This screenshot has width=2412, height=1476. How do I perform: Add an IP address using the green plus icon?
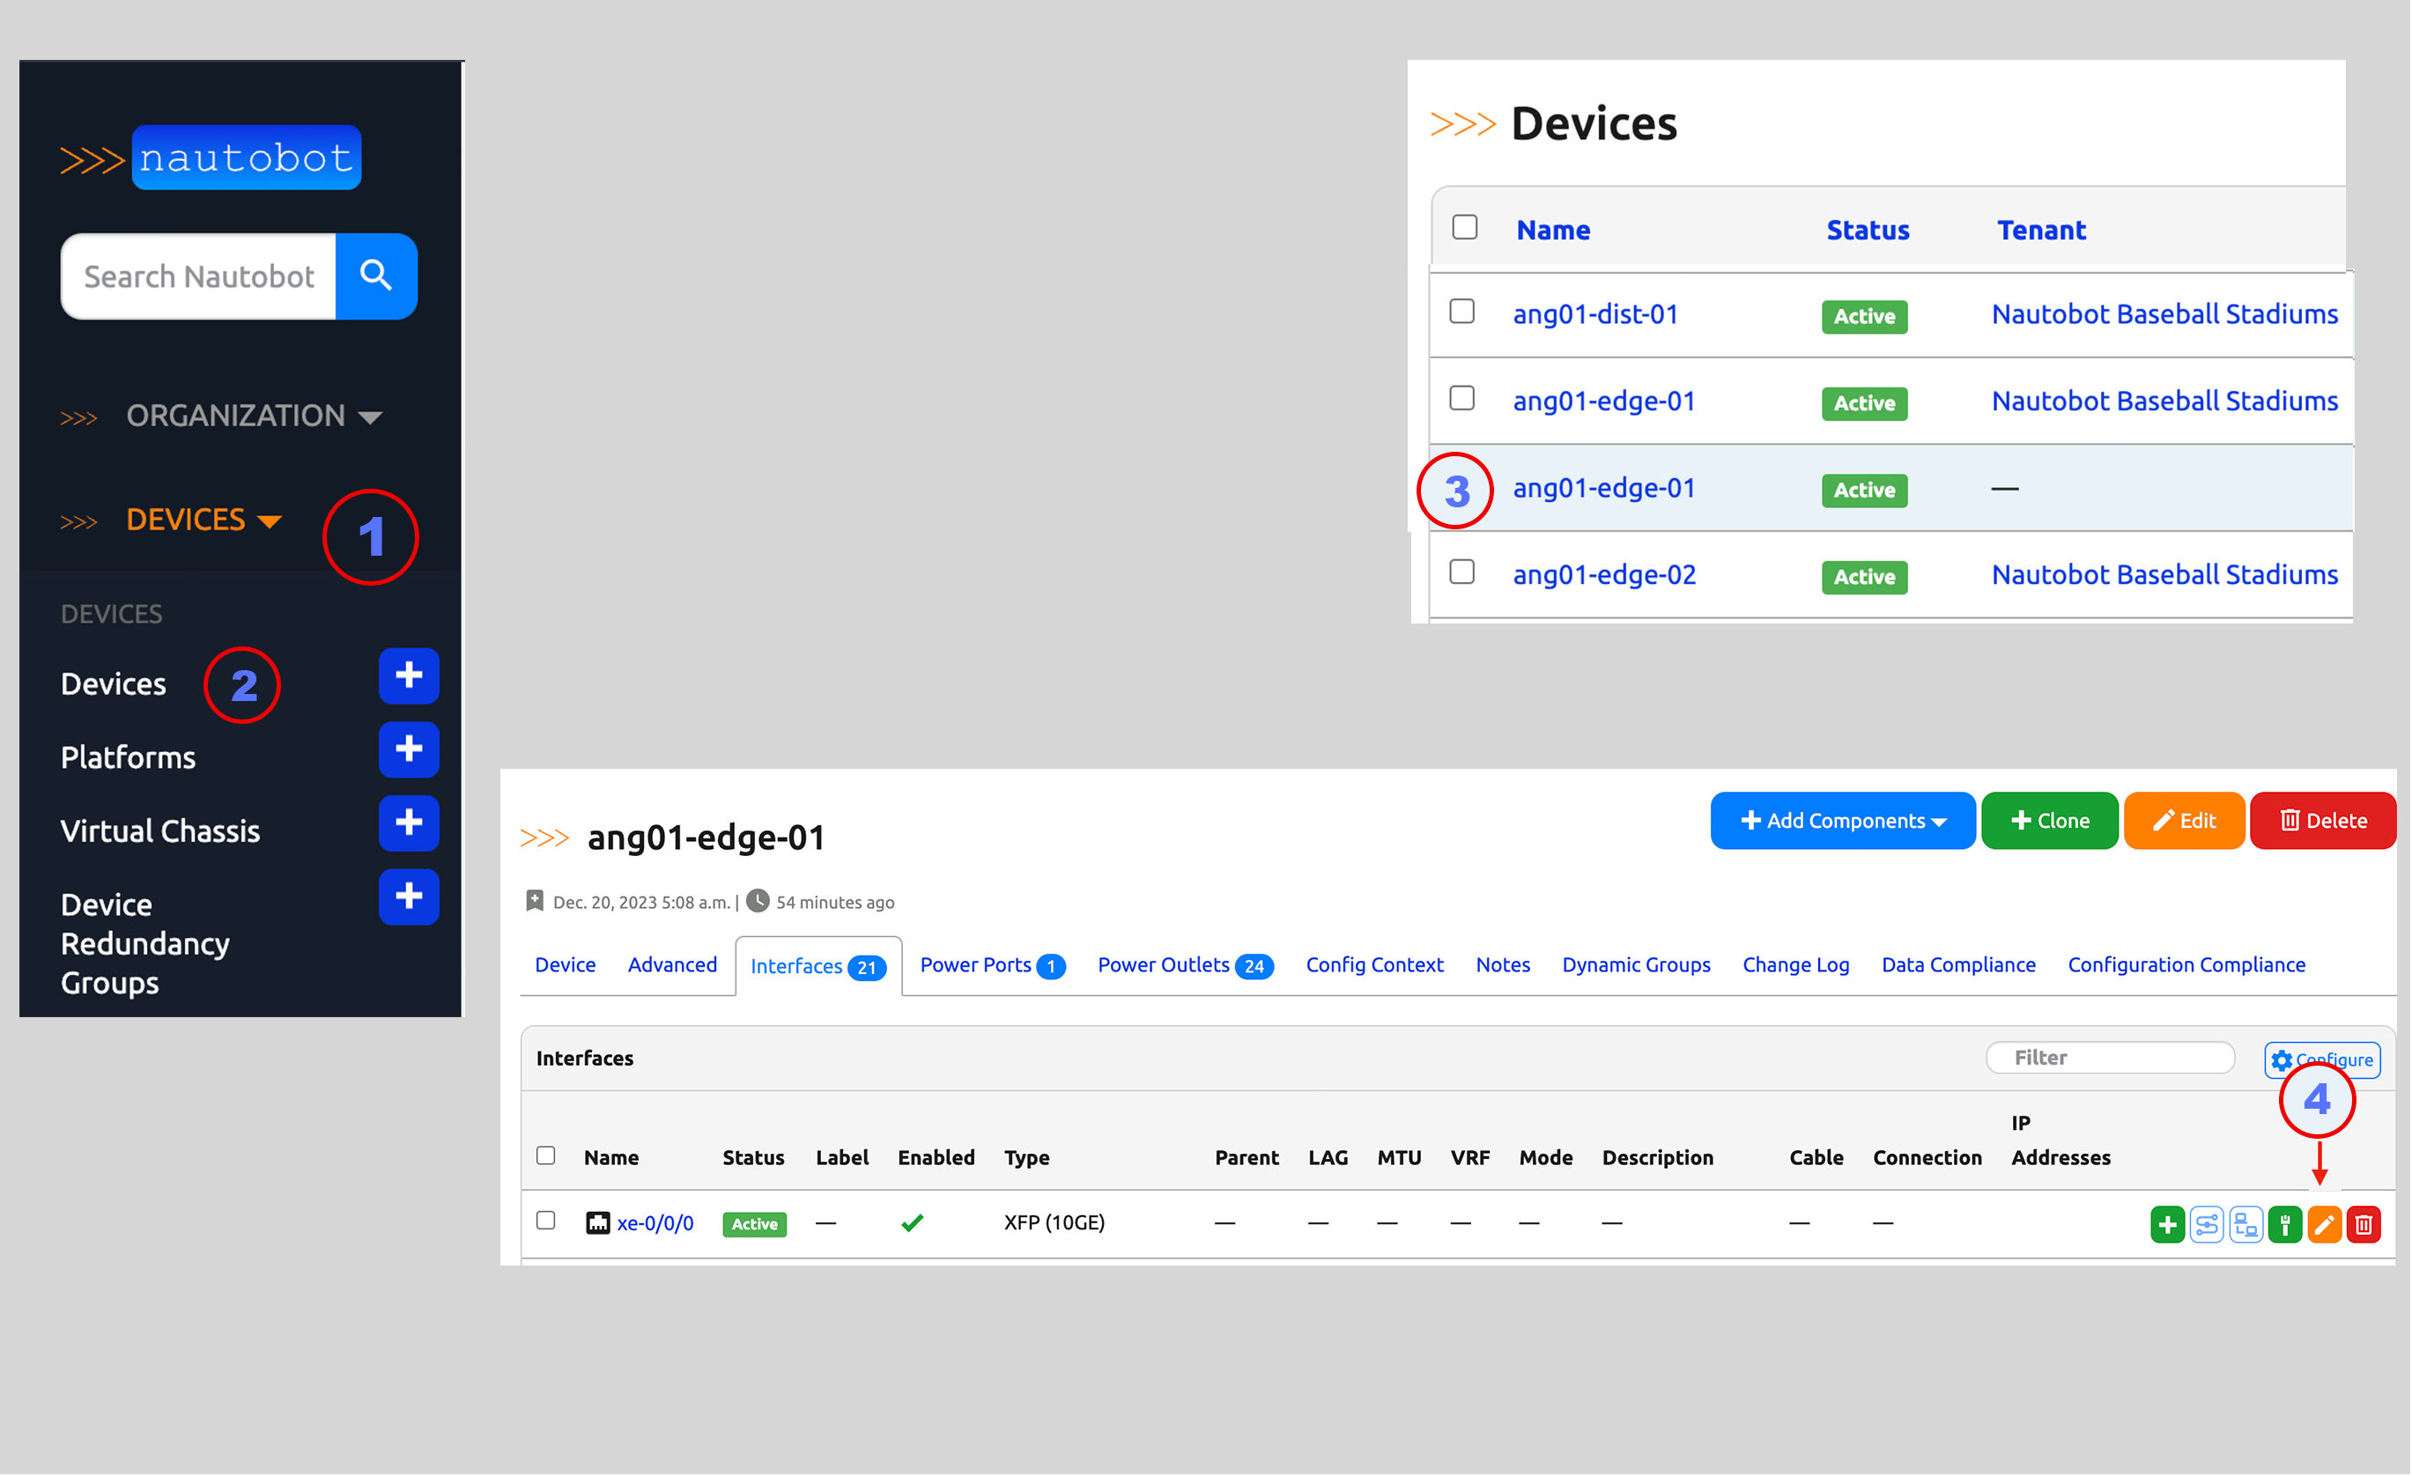pyautogui.click(x=2166, y=1224)
